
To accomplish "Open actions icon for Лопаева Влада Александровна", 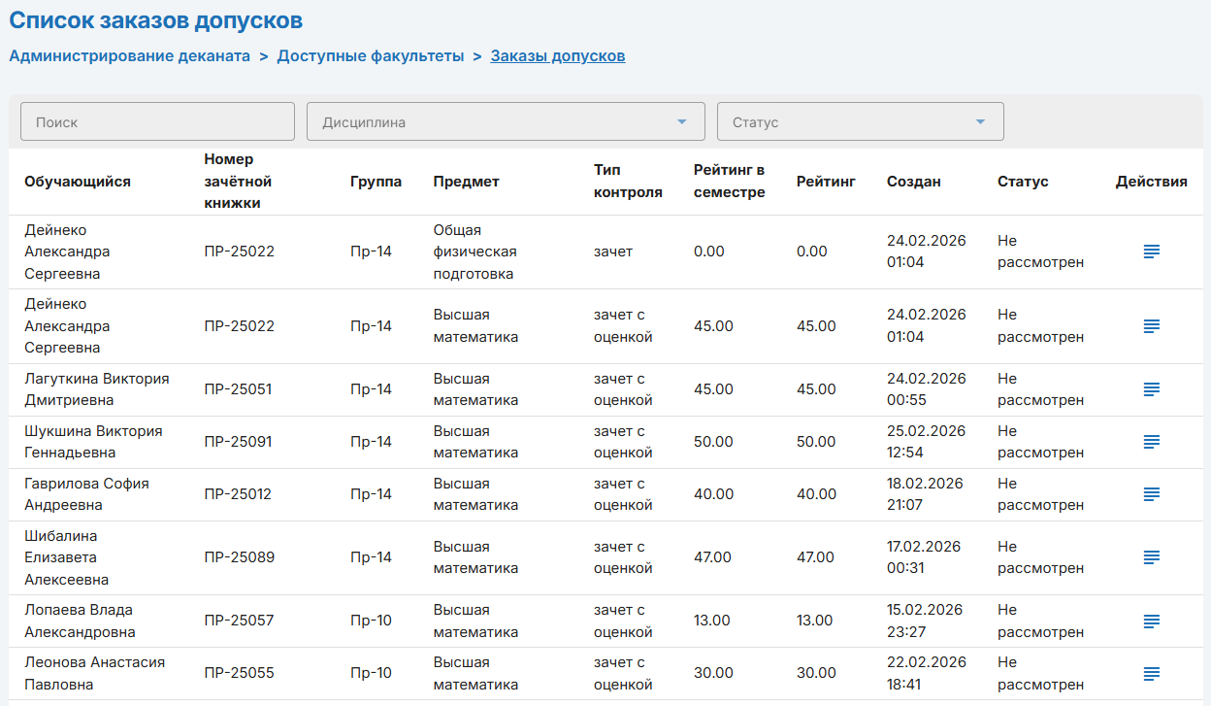I will pos(1151,621).
